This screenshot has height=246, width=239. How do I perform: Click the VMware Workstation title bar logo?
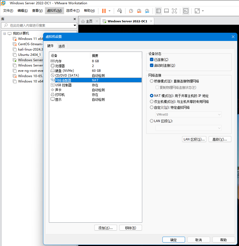[x=3, y=3]
